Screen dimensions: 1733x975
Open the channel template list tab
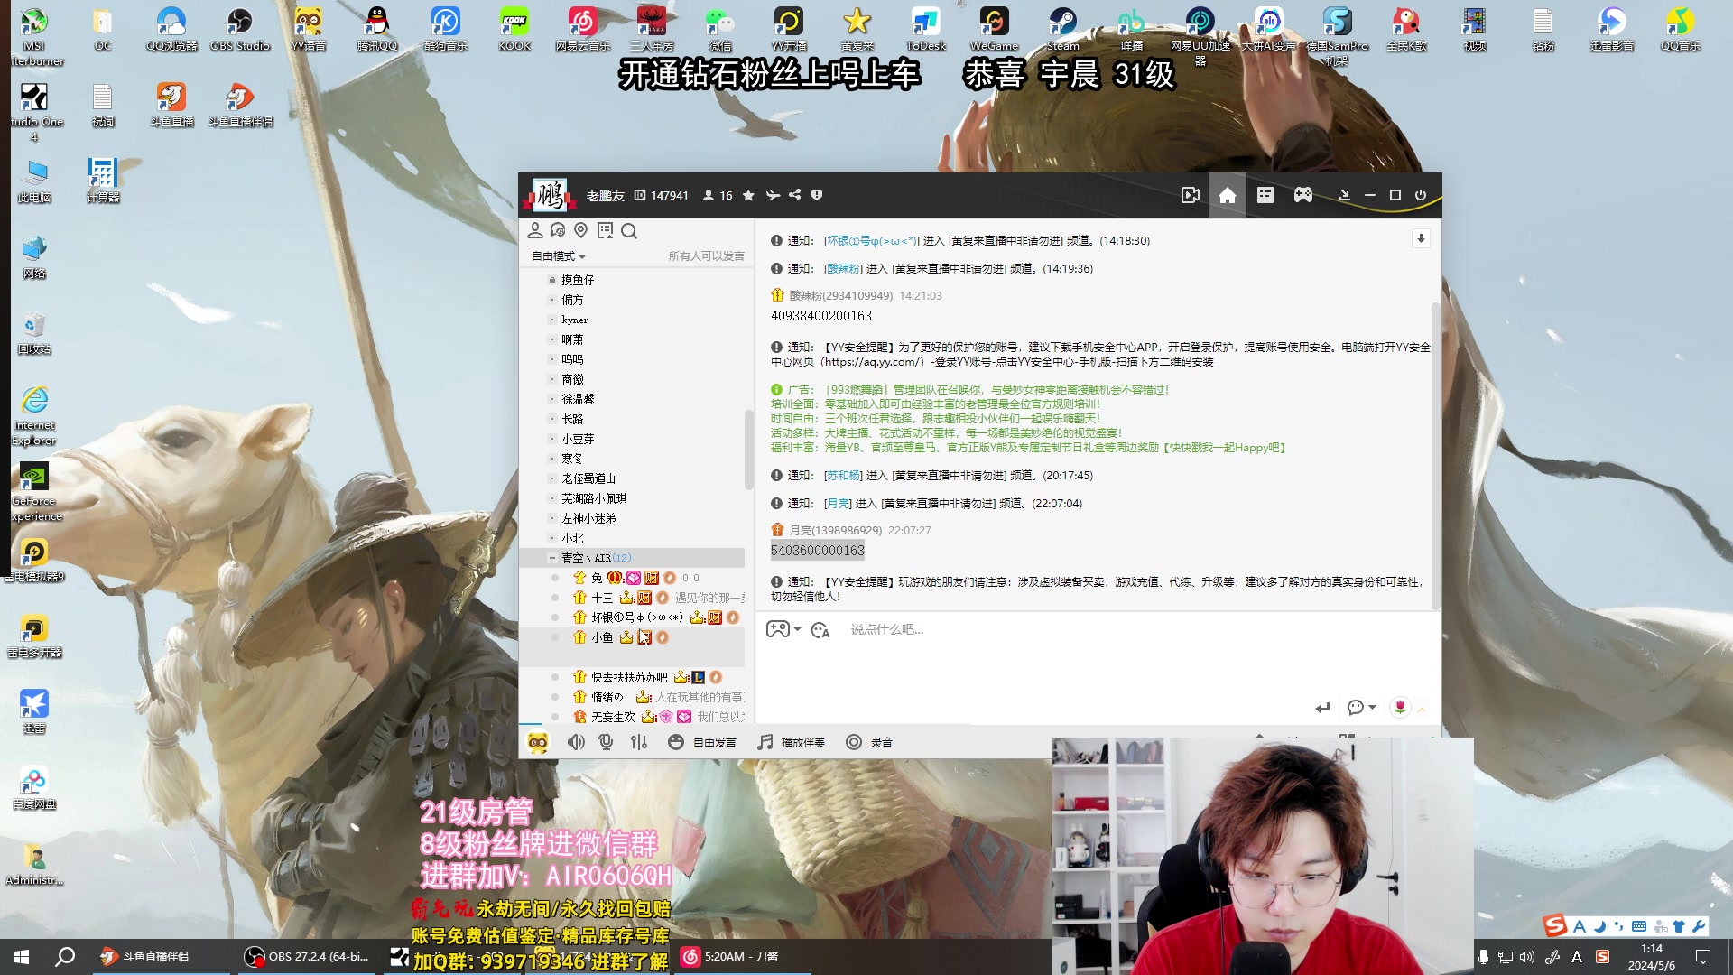pos(1265,195)
